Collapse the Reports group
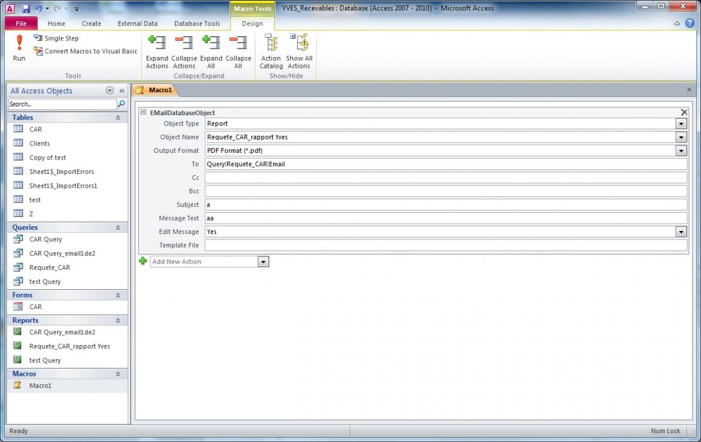The height and width of the screenshot is (442, 701). click(x=118, y=321)
